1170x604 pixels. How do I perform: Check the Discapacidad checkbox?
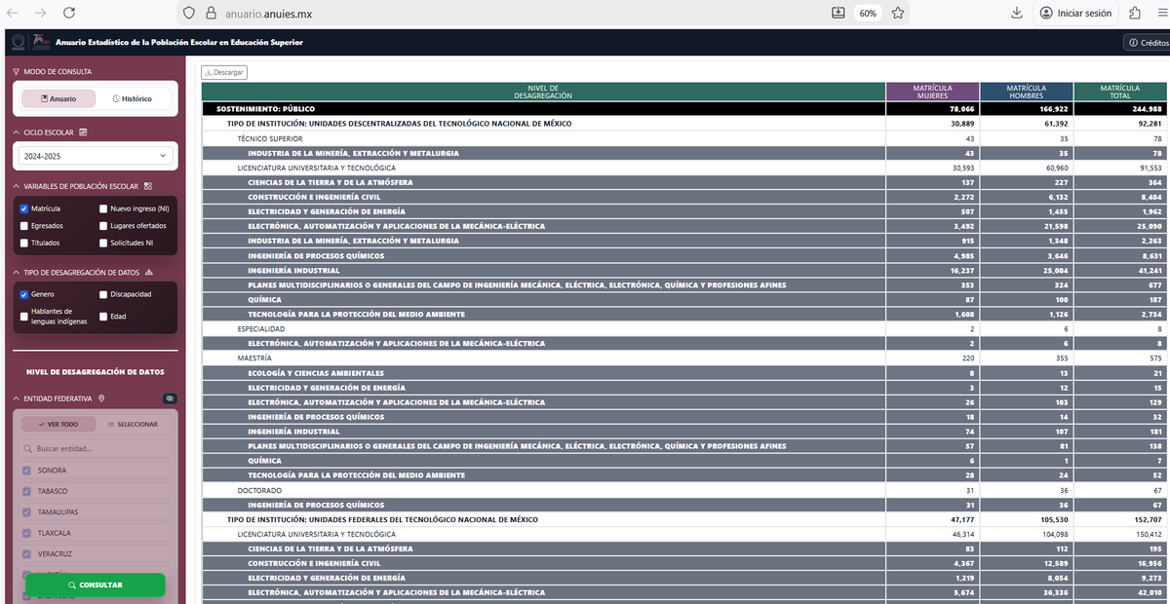coord(103,294)
